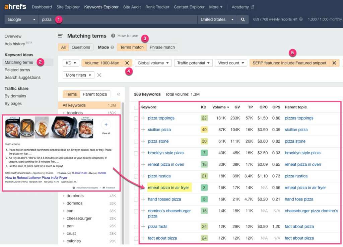Click the How to use help icon

point(113,35)
